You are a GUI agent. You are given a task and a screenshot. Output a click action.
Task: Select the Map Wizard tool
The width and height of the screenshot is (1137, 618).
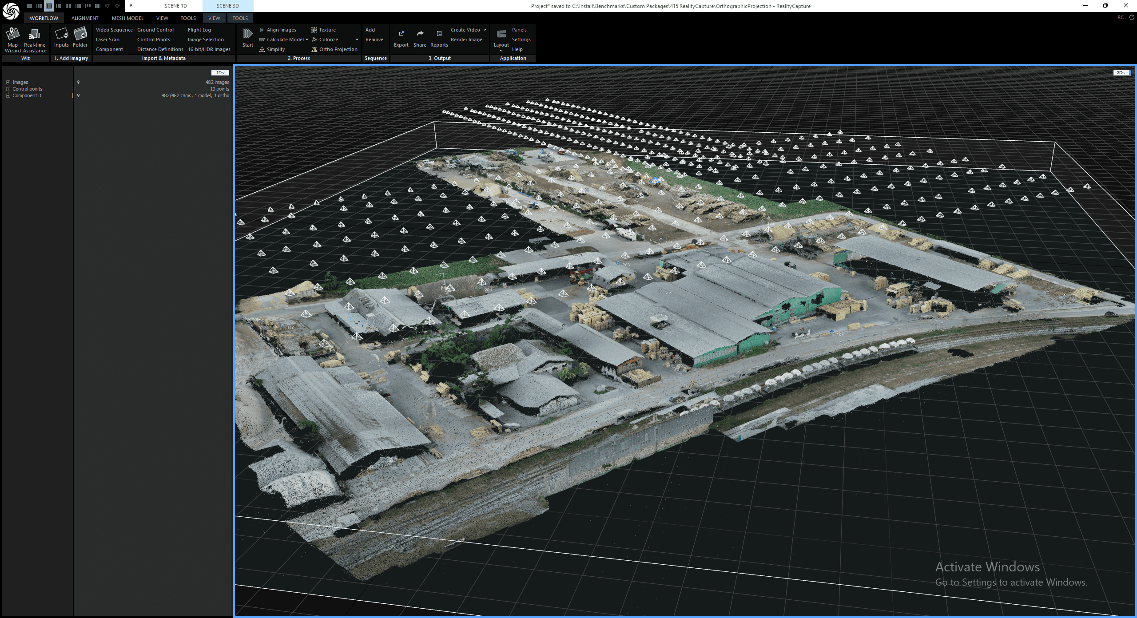click(x=12, y=39)
